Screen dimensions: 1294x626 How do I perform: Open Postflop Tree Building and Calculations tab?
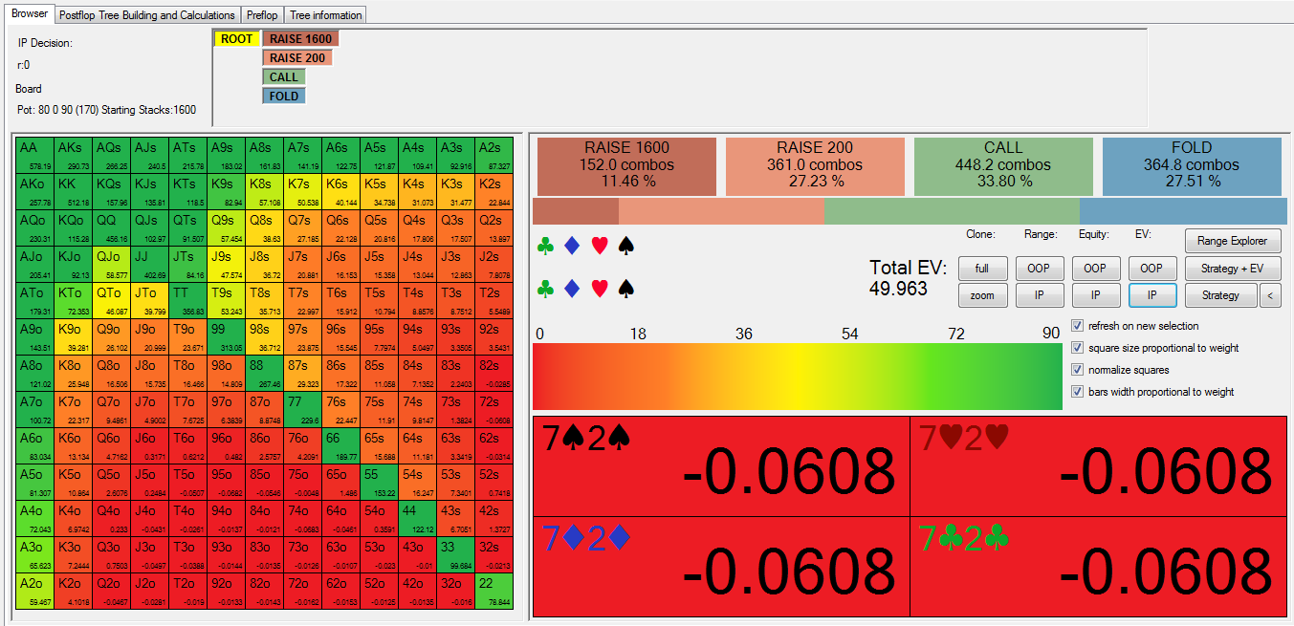146,15
